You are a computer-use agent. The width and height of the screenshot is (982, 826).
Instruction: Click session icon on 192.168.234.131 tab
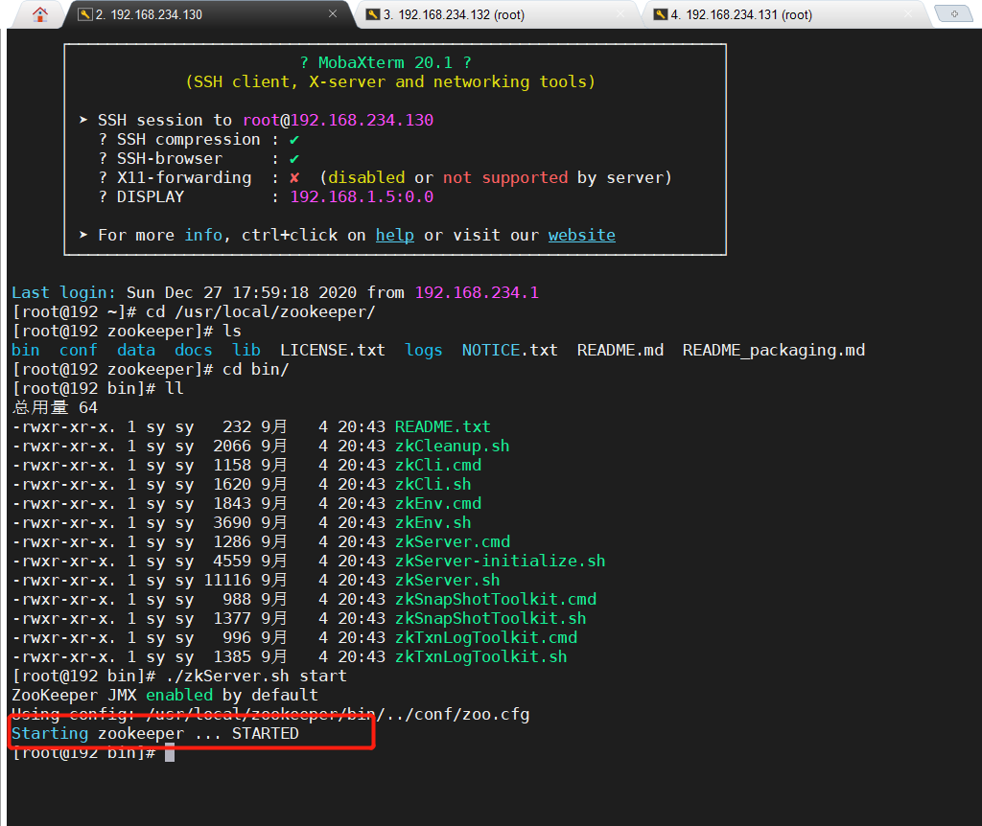(661, 14)
